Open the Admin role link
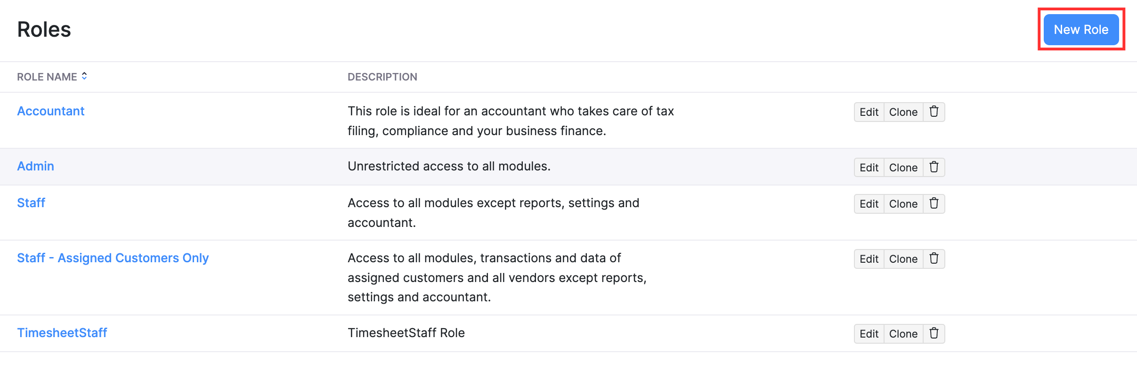This screenshot has width=1137, height=371. [36, 166]
